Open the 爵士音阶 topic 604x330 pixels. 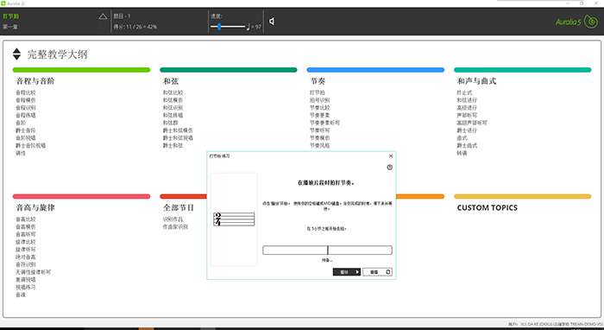(25, 130)
